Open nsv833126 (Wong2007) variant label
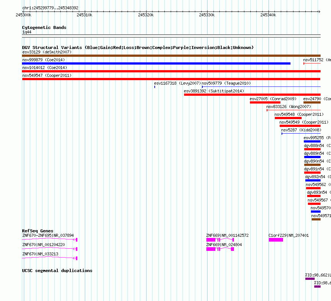 [289, 107]
